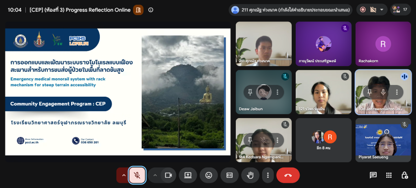Click muted mic badge atop Deaw Jaibun tile
The height and width of the screenshot is (188, 416).
pyautogui.click(x=285, y=77)
